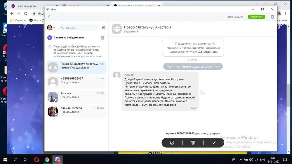This screenshot has width=292, height=164.
Task: Approve the request with the checkmark icon
Action: click(214, 143)
